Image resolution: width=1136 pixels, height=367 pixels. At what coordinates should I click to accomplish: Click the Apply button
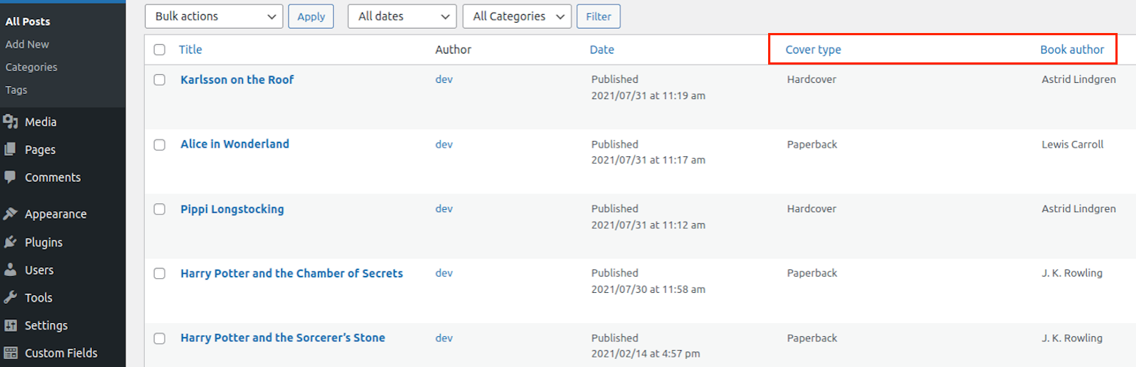311,16
